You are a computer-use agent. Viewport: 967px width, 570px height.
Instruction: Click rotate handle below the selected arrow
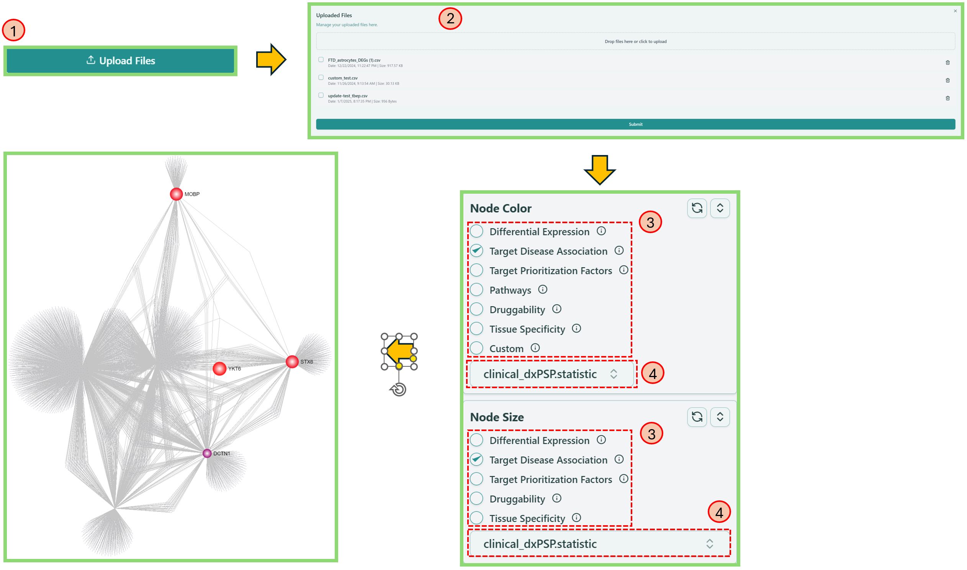point(399,390)
